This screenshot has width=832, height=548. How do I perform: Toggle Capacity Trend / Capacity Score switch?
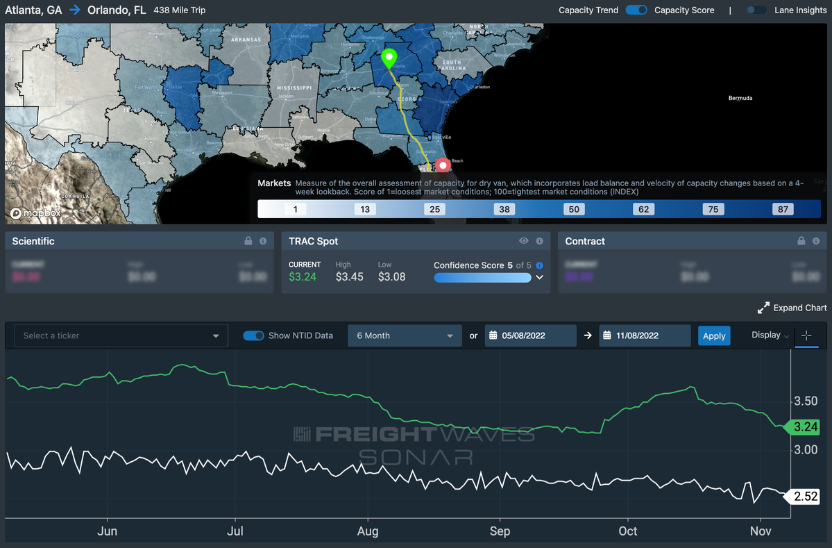click(636, 10)
